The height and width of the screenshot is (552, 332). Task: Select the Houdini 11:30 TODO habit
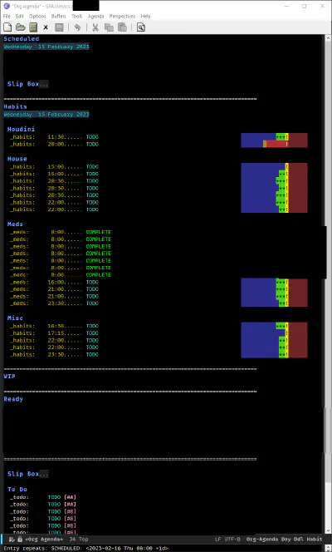tap(54, 137)
